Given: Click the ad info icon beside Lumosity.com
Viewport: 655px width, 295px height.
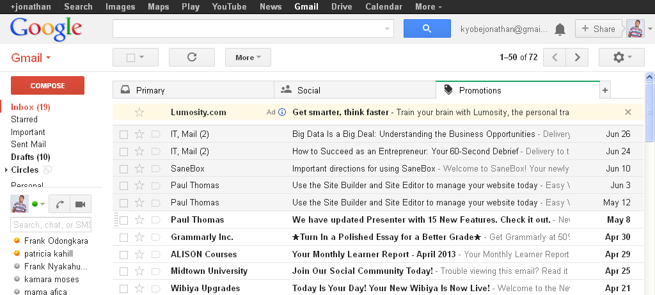Looking at the screenshot, I should (x=282, y=112).
